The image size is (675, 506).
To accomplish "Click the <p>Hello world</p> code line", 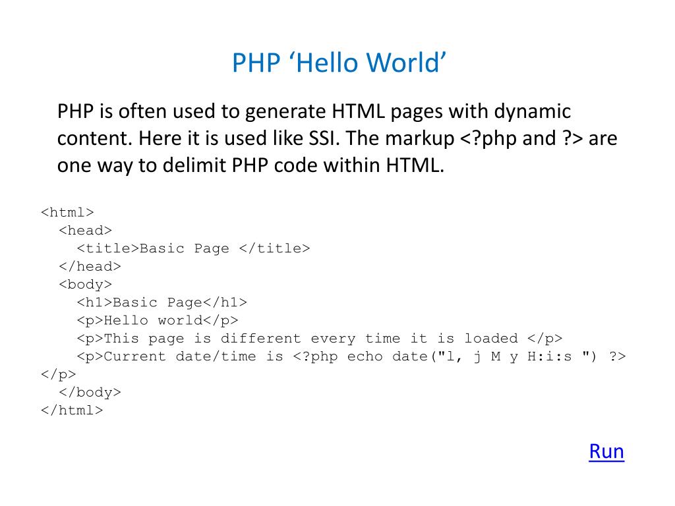I will (157, 321).
